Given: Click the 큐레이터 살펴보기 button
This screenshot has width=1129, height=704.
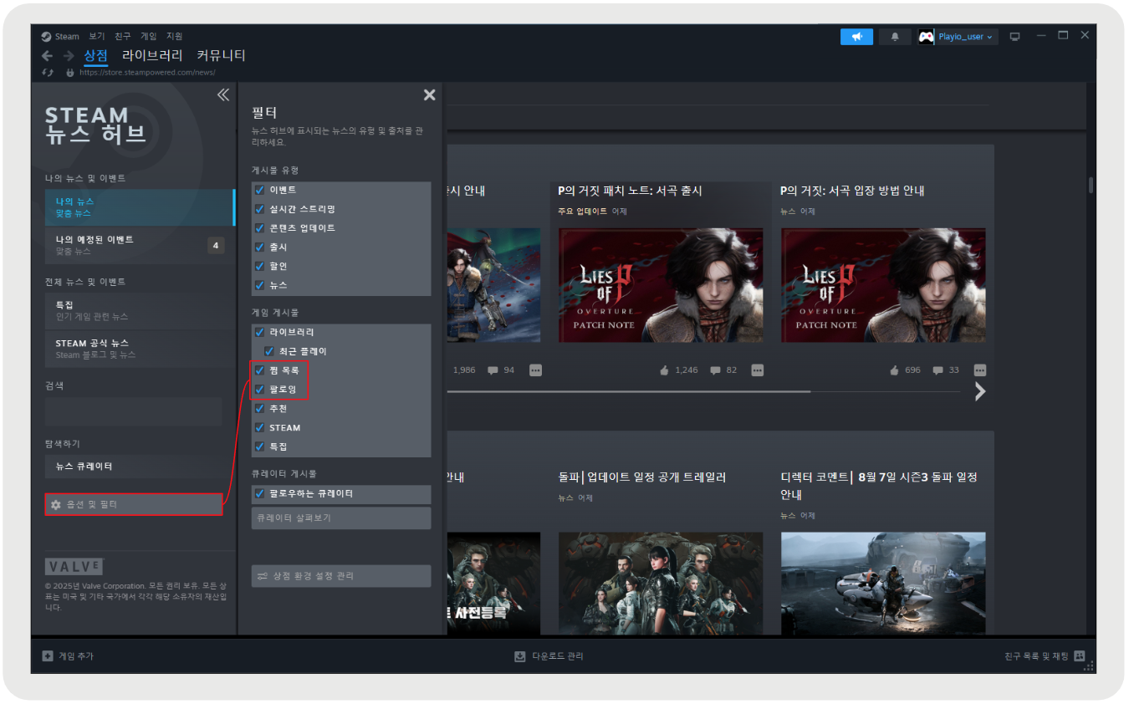Looking at the screenshot, I should coord(341,518).
